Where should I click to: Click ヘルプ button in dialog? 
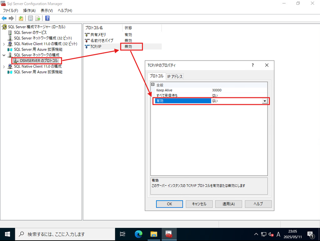click(258, 204)
